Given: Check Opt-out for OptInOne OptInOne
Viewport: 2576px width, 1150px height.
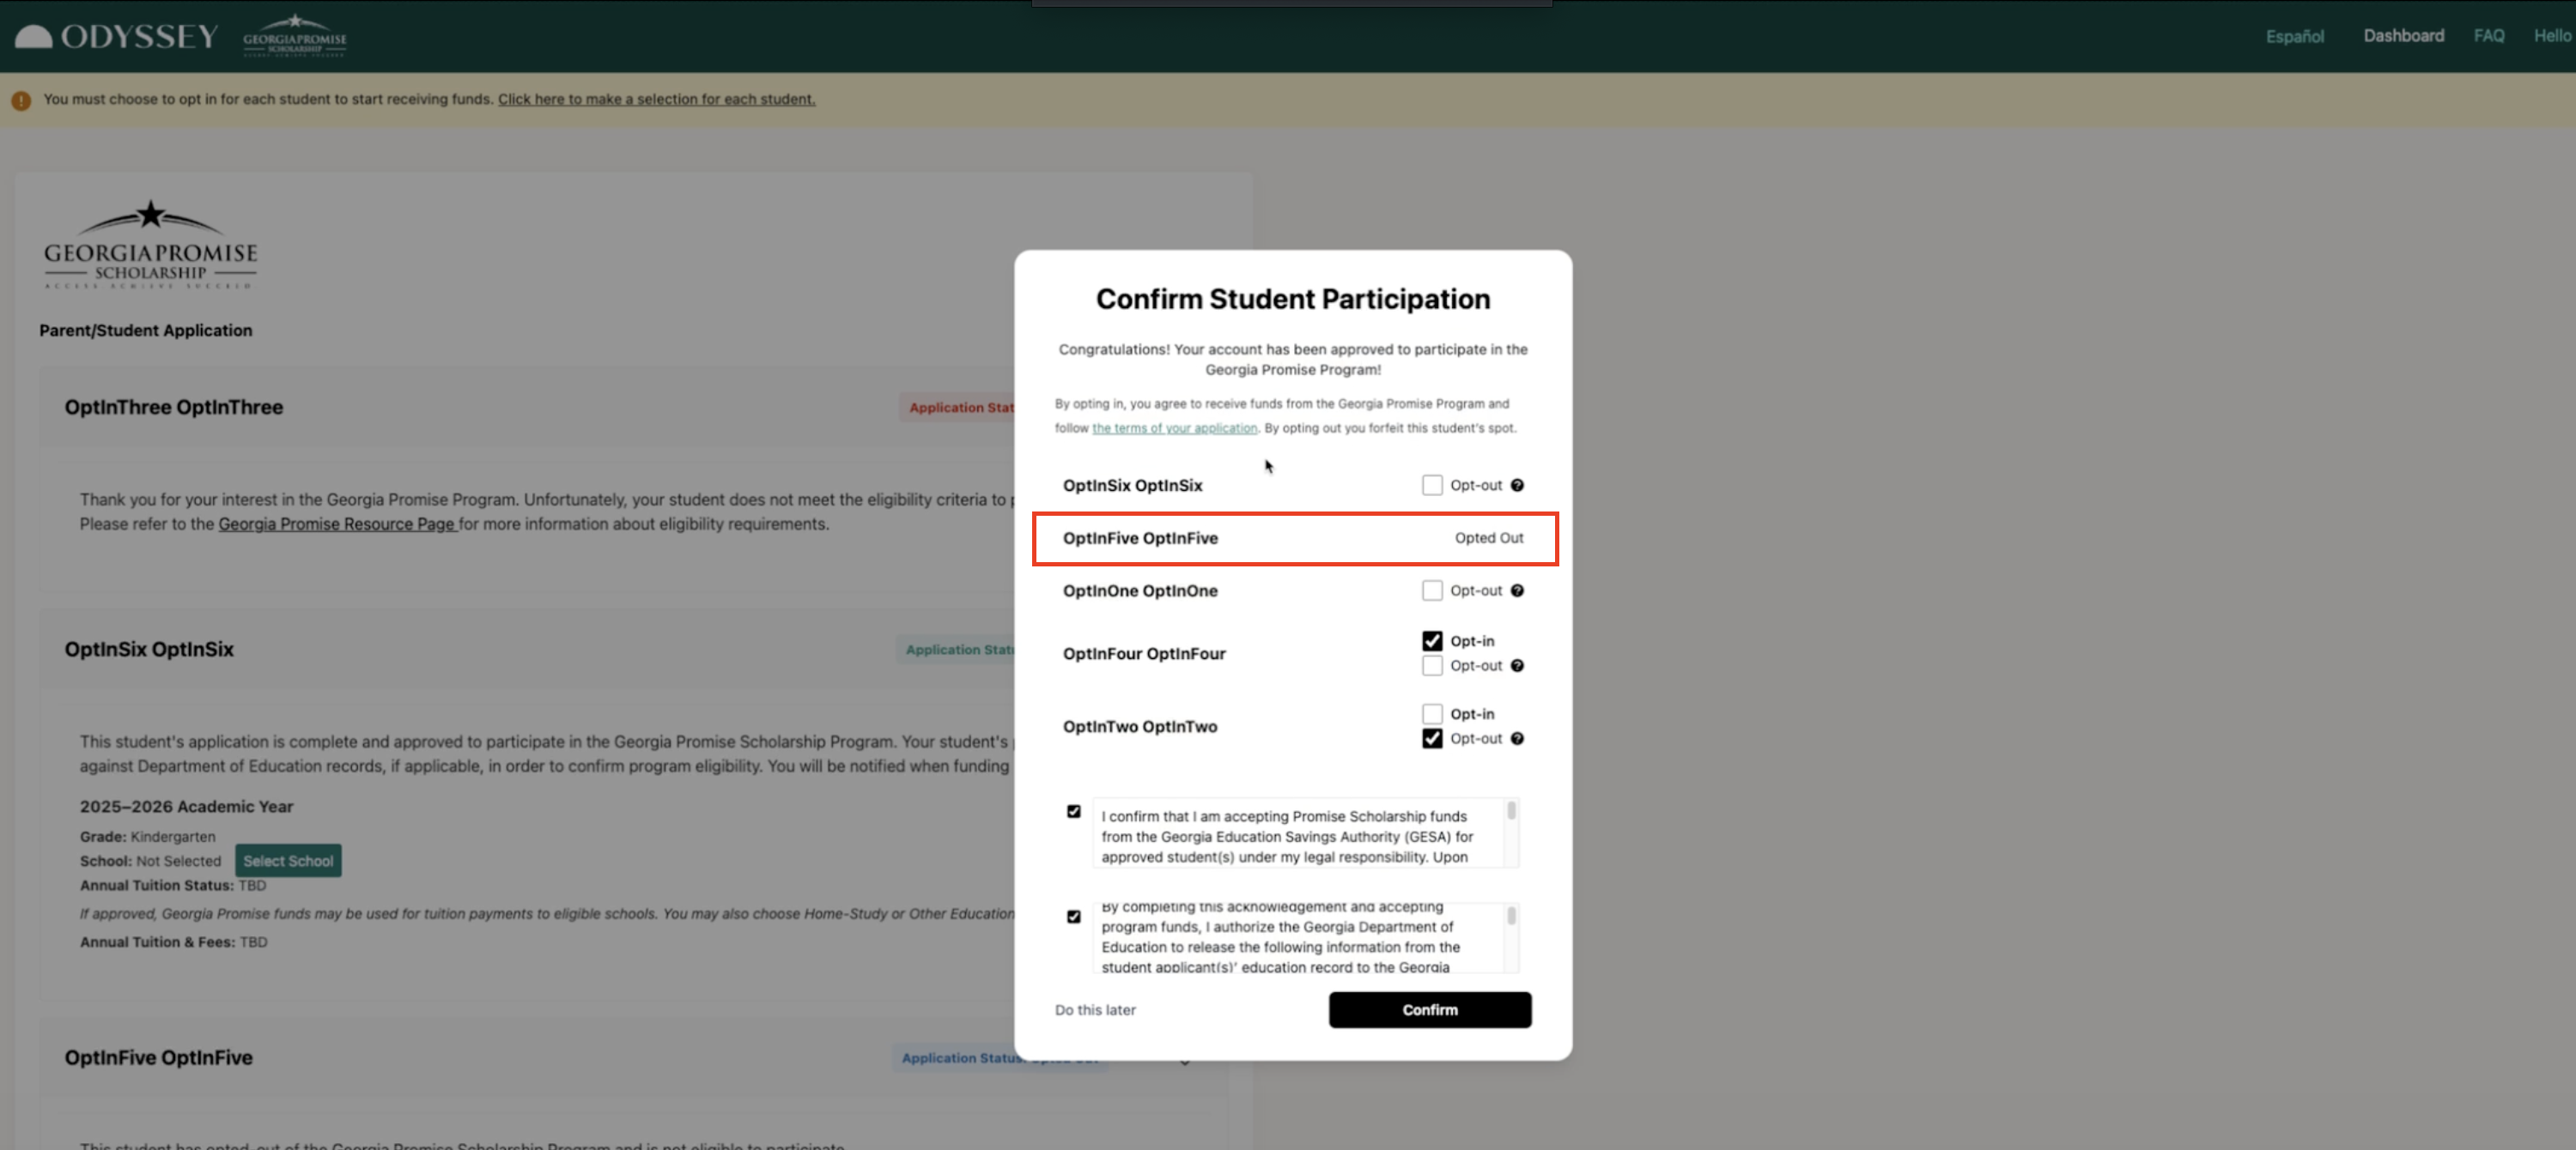Looking at the screenshot, I should click(1432, 590).
